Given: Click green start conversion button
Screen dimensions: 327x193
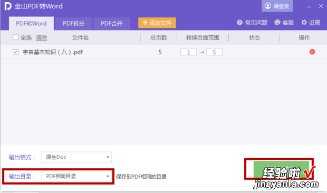Looking at the screenshot, I should (281, 169).
